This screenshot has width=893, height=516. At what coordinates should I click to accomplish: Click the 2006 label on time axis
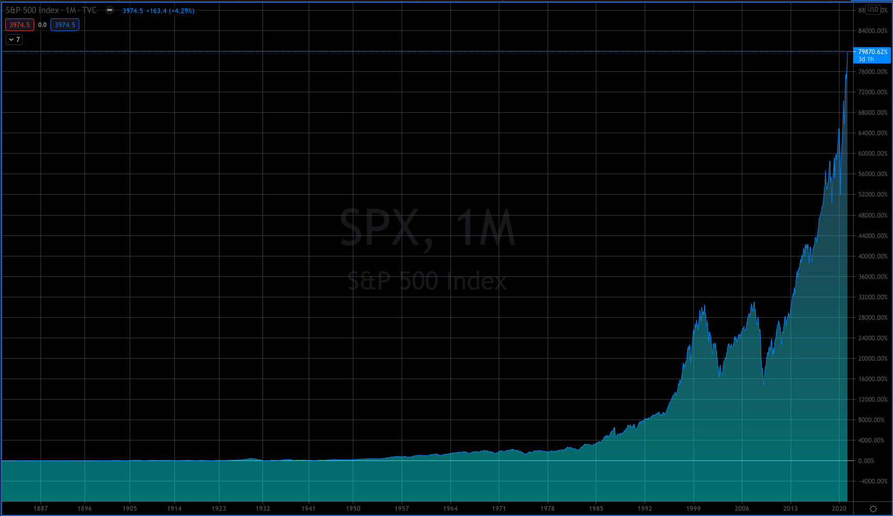(x=742, y=508)
